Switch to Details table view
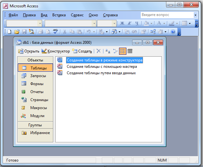Image resolution: width=203 pixels, height=167 pixels. tap(130, 51)
